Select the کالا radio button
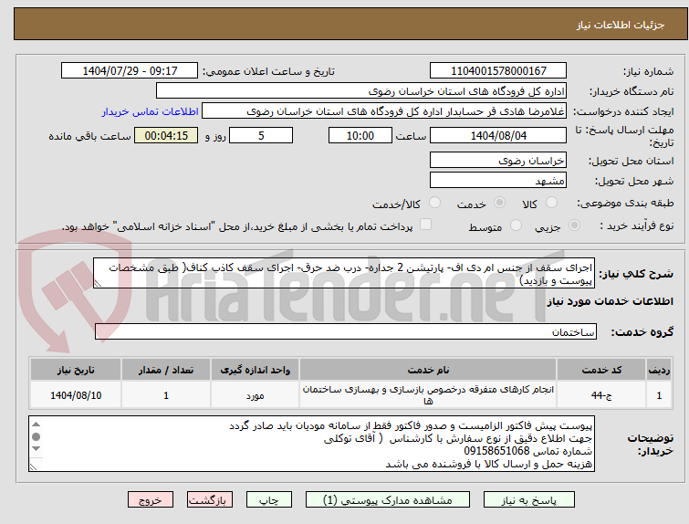The image size is (689, 524). tap(551, 203)
